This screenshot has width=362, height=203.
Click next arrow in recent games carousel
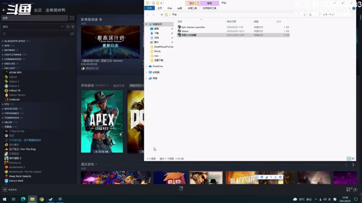coord(353,165)
